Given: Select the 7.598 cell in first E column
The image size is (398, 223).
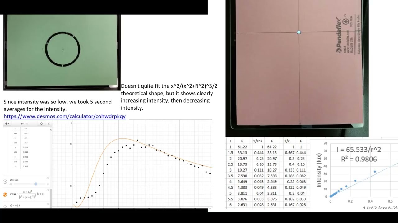Looking at the screenshot, I should (242, 176).
